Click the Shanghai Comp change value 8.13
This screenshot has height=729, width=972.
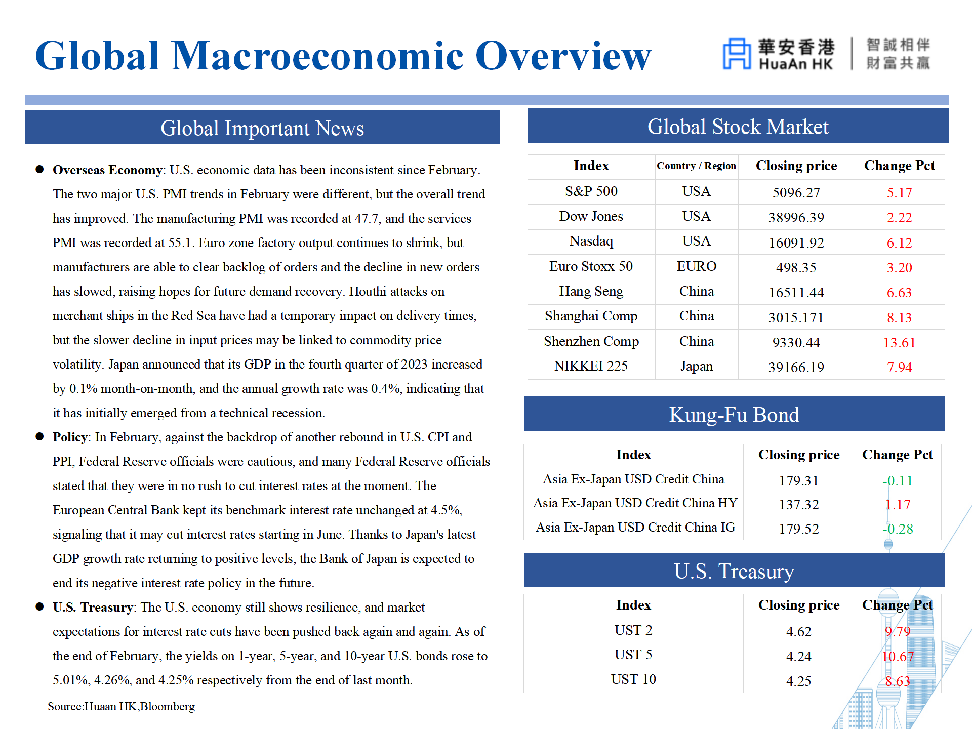[900, 317]
